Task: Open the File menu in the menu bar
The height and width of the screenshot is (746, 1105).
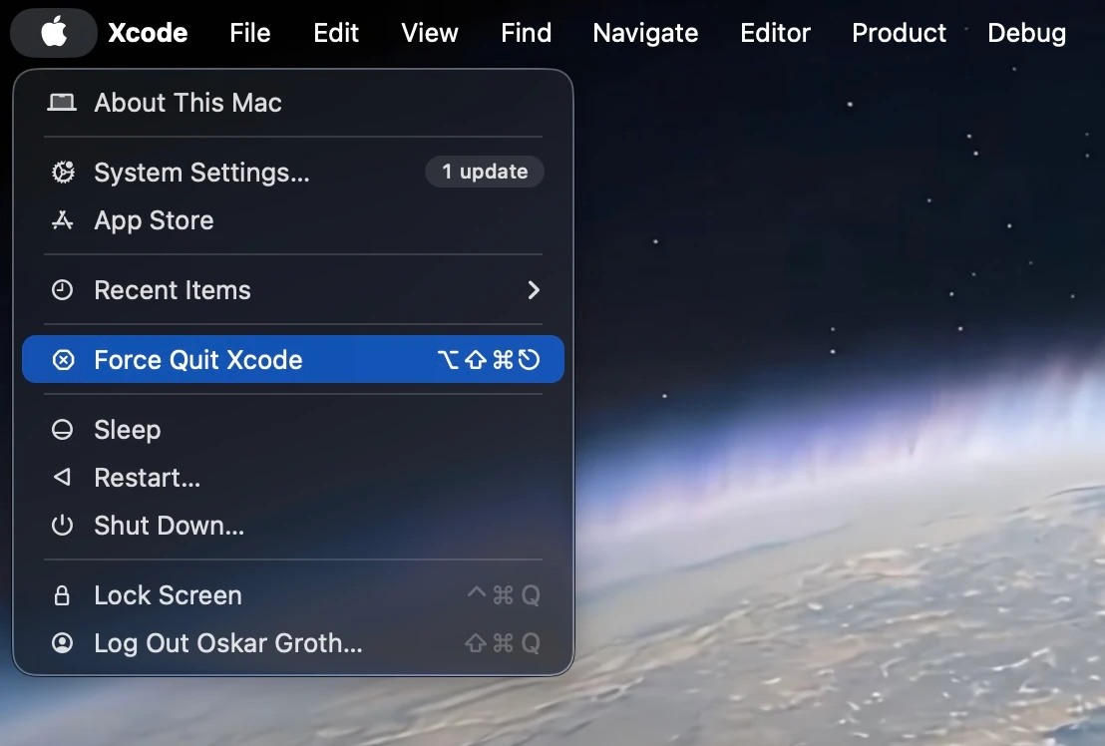Action: click(249, 33)
